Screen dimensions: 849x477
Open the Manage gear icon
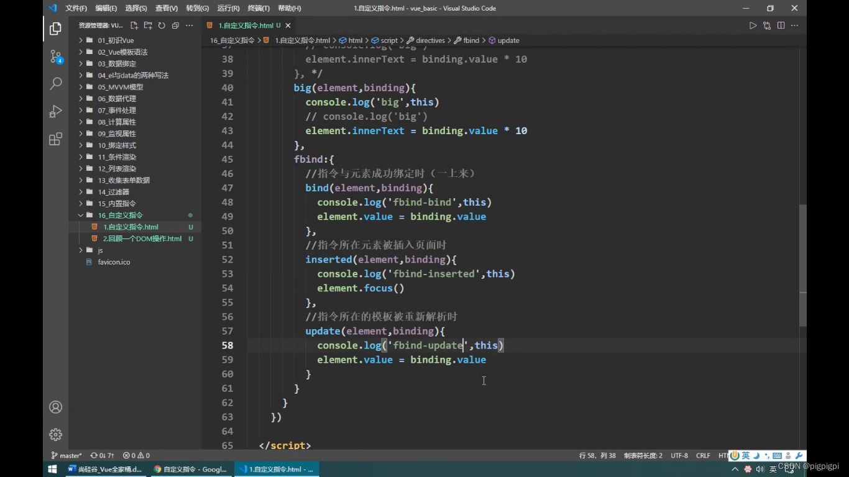tap(55, 434)
